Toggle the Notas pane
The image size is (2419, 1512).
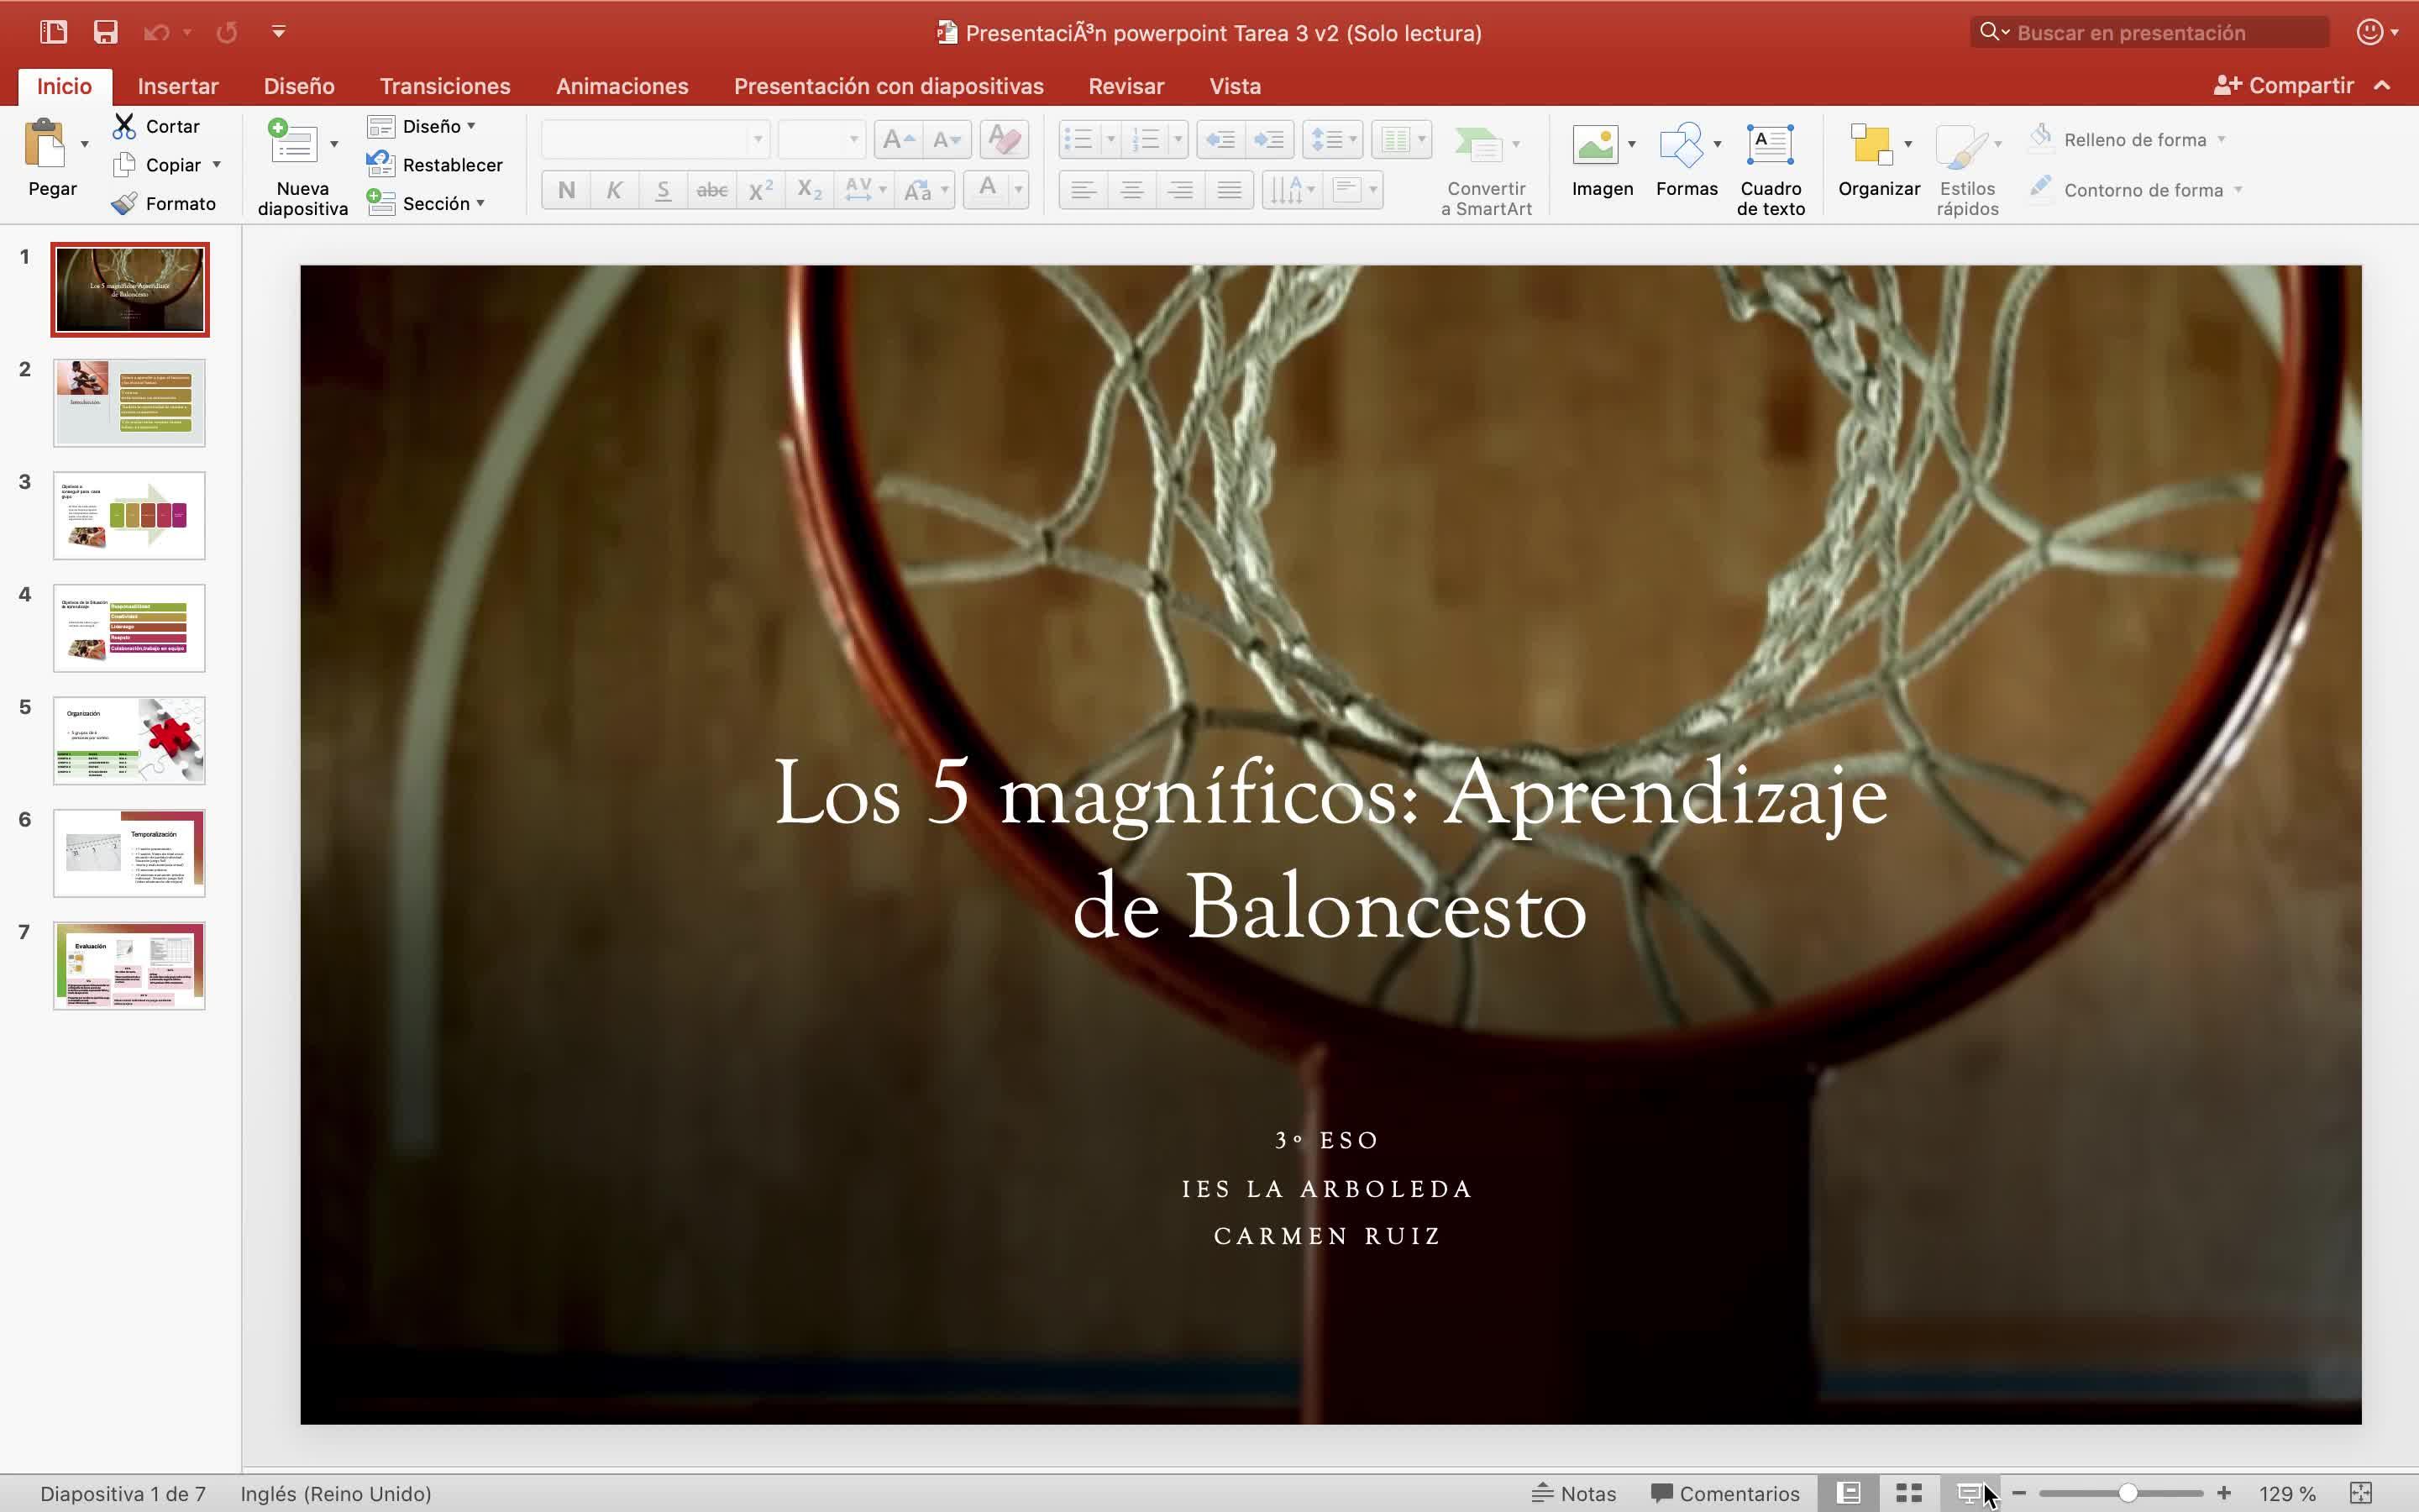click(x=1574, y=1493)
